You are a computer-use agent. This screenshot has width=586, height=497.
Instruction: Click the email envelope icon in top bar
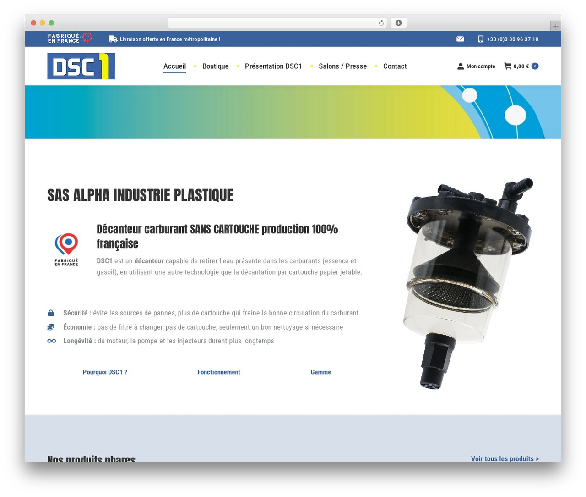(x=460, y=39)
